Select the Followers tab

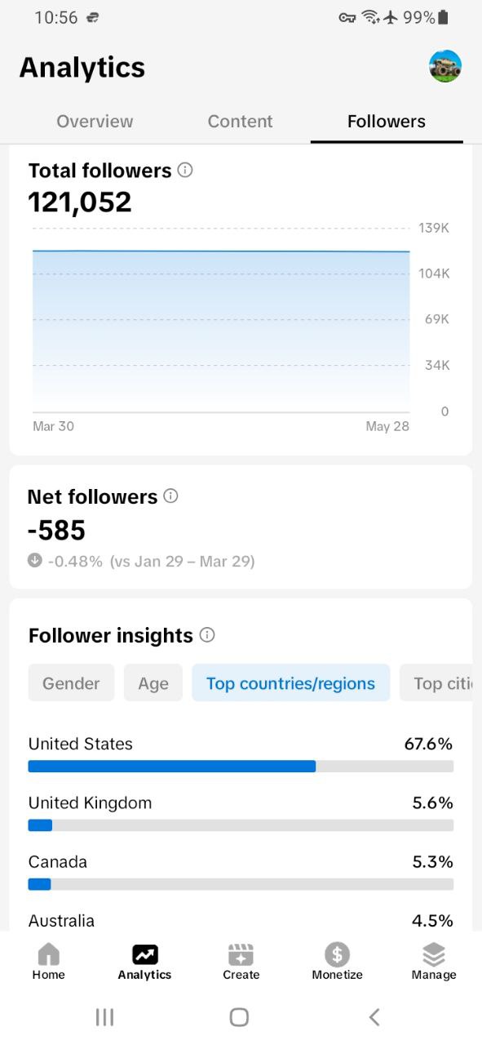[x=387, y=121]
